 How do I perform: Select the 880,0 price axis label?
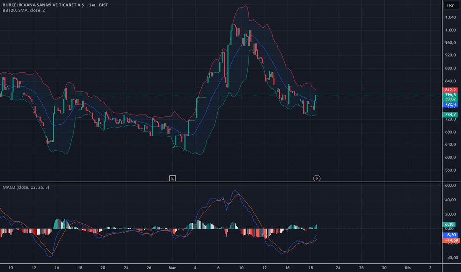tap(451, 68)
